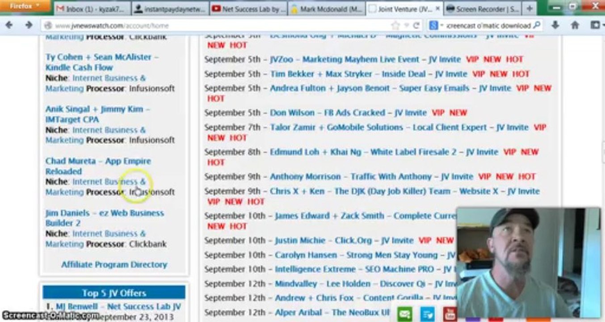The height and width of the screenshot is (322, 605).
Task: Open Anthony Morrison Traffic With Anthony invite
Action: (x=371, y=176)
